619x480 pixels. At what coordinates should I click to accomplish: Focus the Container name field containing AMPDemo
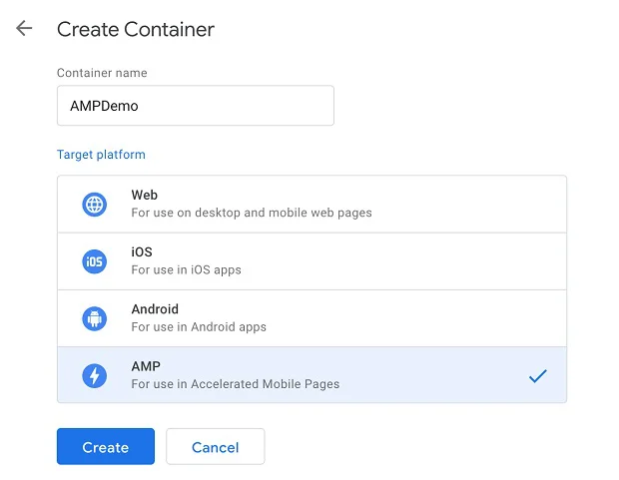coord(195,106)
